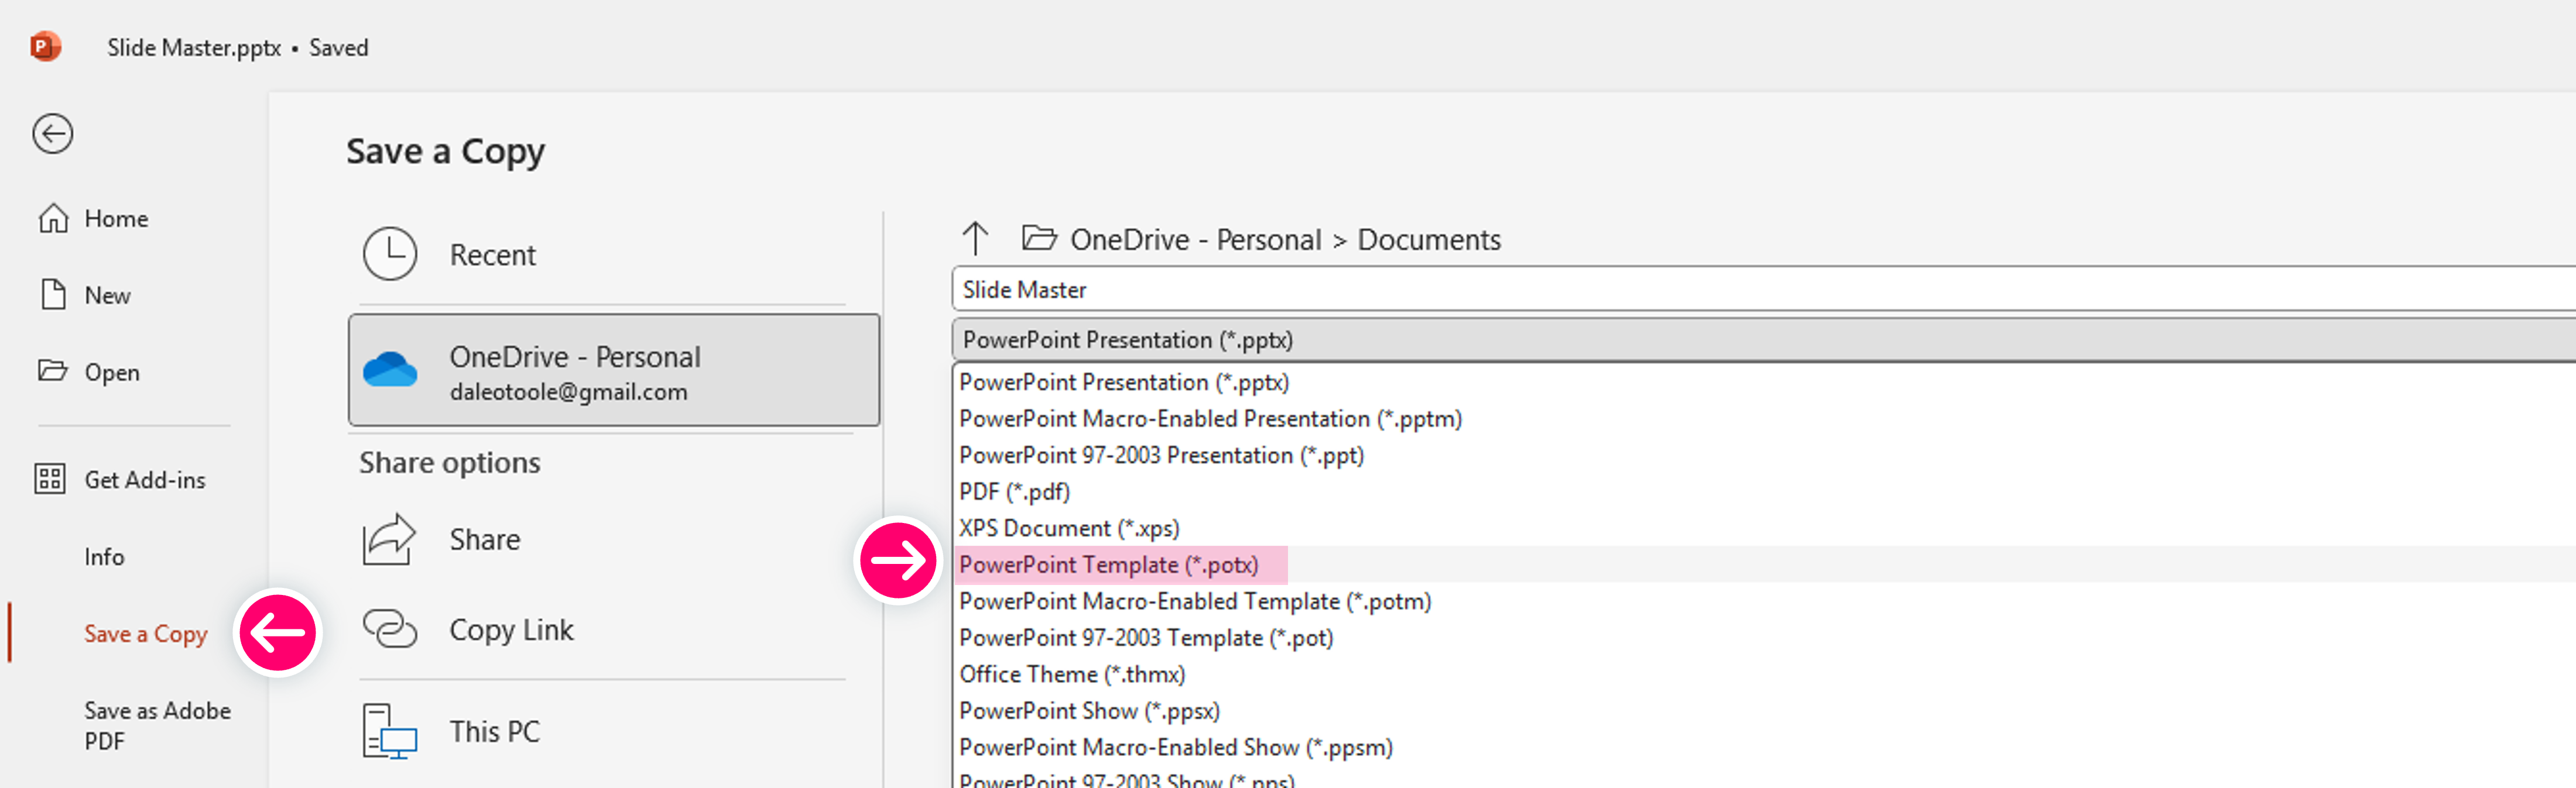This screenshot has height=788, width=2576.
Task: Click the This PC computer icon
Action: [x=389, y=731]
